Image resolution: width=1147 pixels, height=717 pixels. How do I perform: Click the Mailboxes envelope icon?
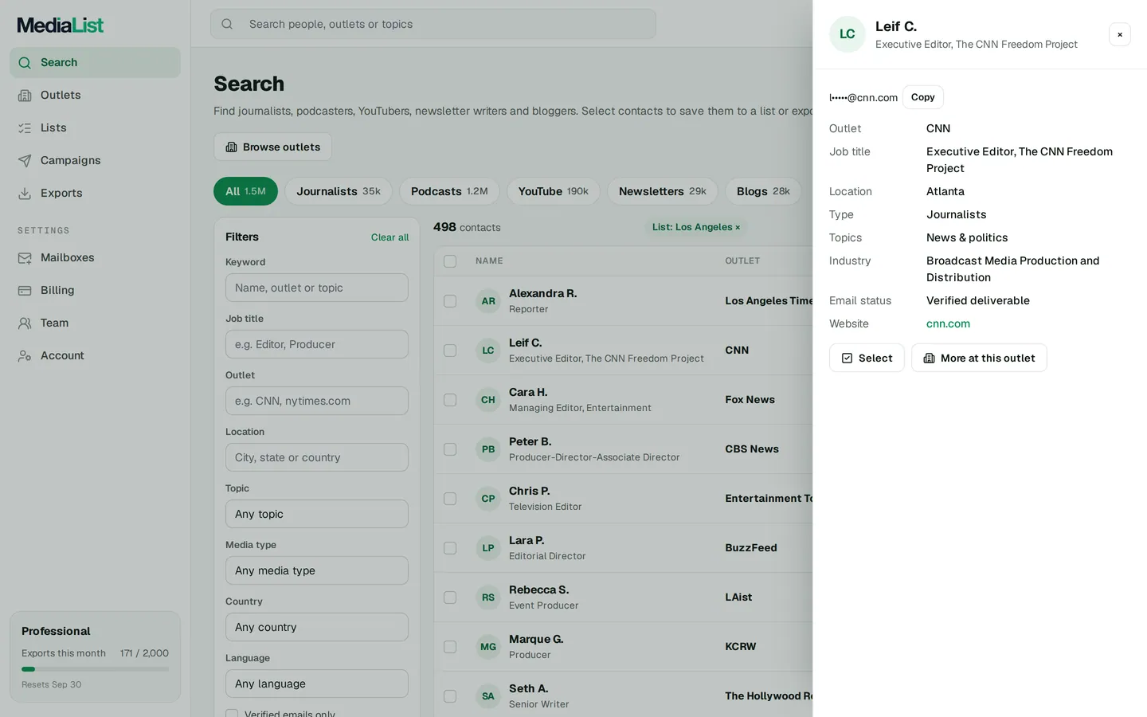coord(25,258)
